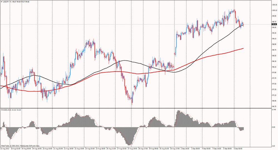The width and height of the screenshot is (278, 150).
Task: Click the 96.95 price axis label
Action: (x=274, y=101)
